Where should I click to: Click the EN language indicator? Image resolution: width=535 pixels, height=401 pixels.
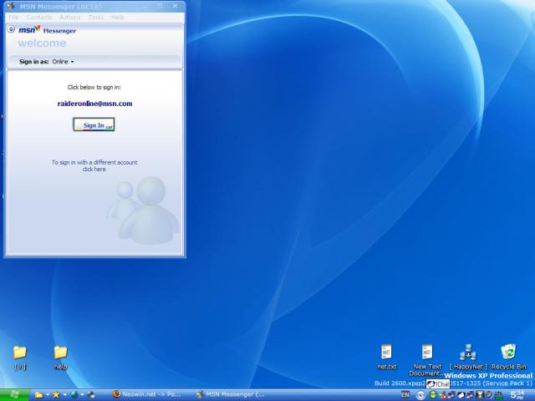405,395
